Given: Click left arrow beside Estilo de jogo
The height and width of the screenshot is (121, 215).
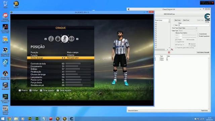Looking at the screenshot, I should (62, 58).
